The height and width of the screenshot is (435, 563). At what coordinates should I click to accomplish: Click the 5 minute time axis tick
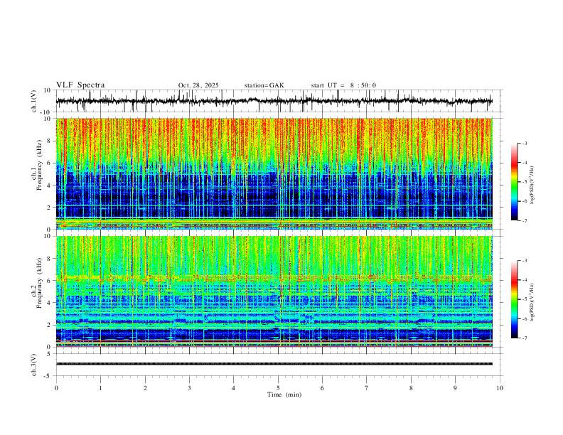point(278,388)
